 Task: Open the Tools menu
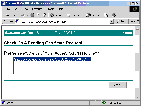point(51,9)
